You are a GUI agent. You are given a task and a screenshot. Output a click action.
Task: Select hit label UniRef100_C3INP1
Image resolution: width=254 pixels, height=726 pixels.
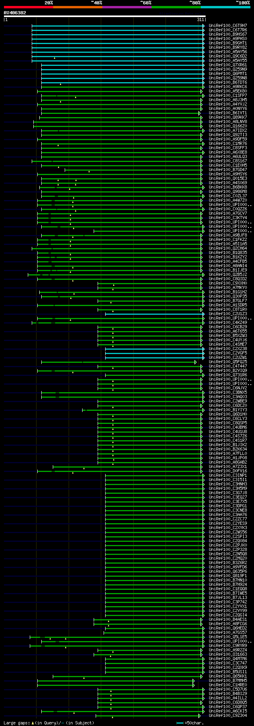coord(228,476)
